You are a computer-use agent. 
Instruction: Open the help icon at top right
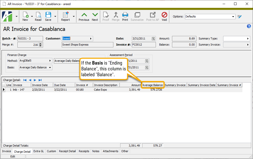249,26
